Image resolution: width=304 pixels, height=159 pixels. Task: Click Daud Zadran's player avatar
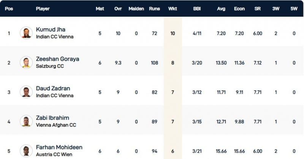pyautogui.click(x=26, y=92)
